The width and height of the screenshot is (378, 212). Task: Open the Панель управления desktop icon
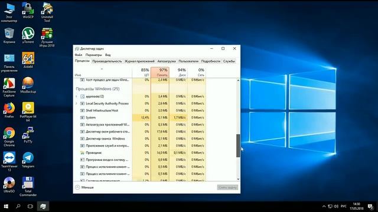[x=9, y=62]
